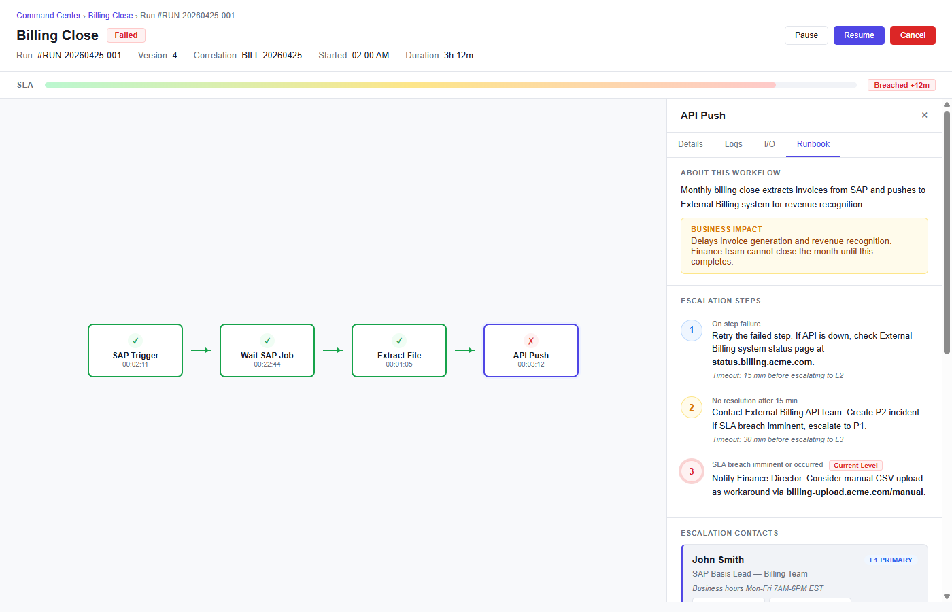Click Correlation value BILL-20260425
952x612 pixels.
click(272, 56)
